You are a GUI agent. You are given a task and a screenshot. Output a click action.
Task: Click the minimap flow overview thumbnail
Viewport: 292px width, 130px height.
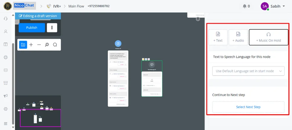click(38, 112)
